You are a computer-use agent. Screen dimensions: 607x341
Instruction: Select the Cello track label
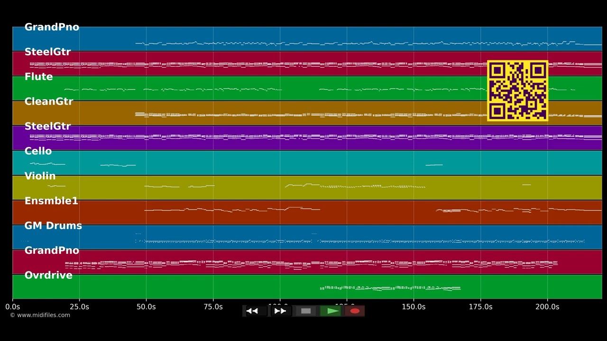click(x=38, y=151)
